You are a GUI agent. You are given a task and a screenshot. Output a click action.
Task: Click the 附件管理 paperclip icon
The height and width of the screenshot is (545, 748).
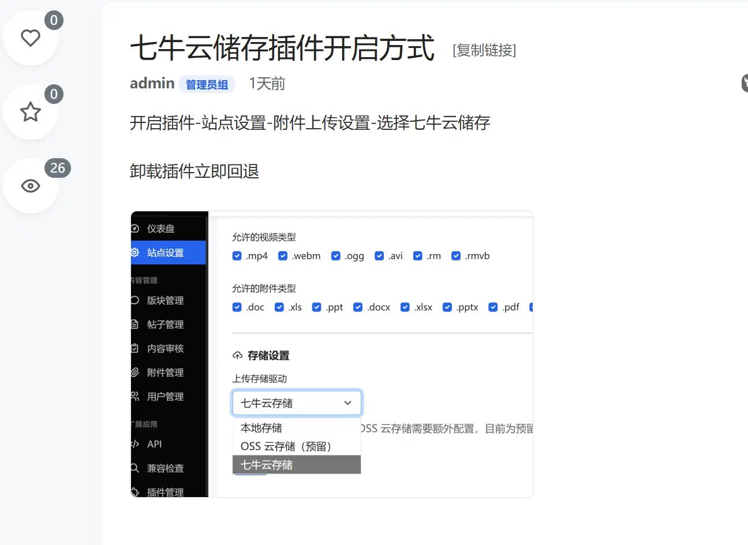pos(135,372)
